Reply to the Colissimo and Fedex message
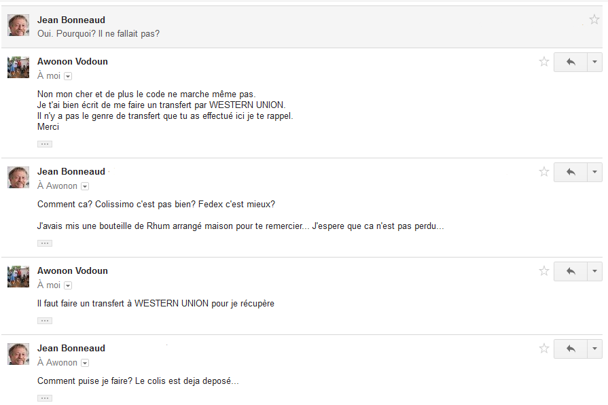The width and height of the screenshot is (608, 405). click(571, 172)
